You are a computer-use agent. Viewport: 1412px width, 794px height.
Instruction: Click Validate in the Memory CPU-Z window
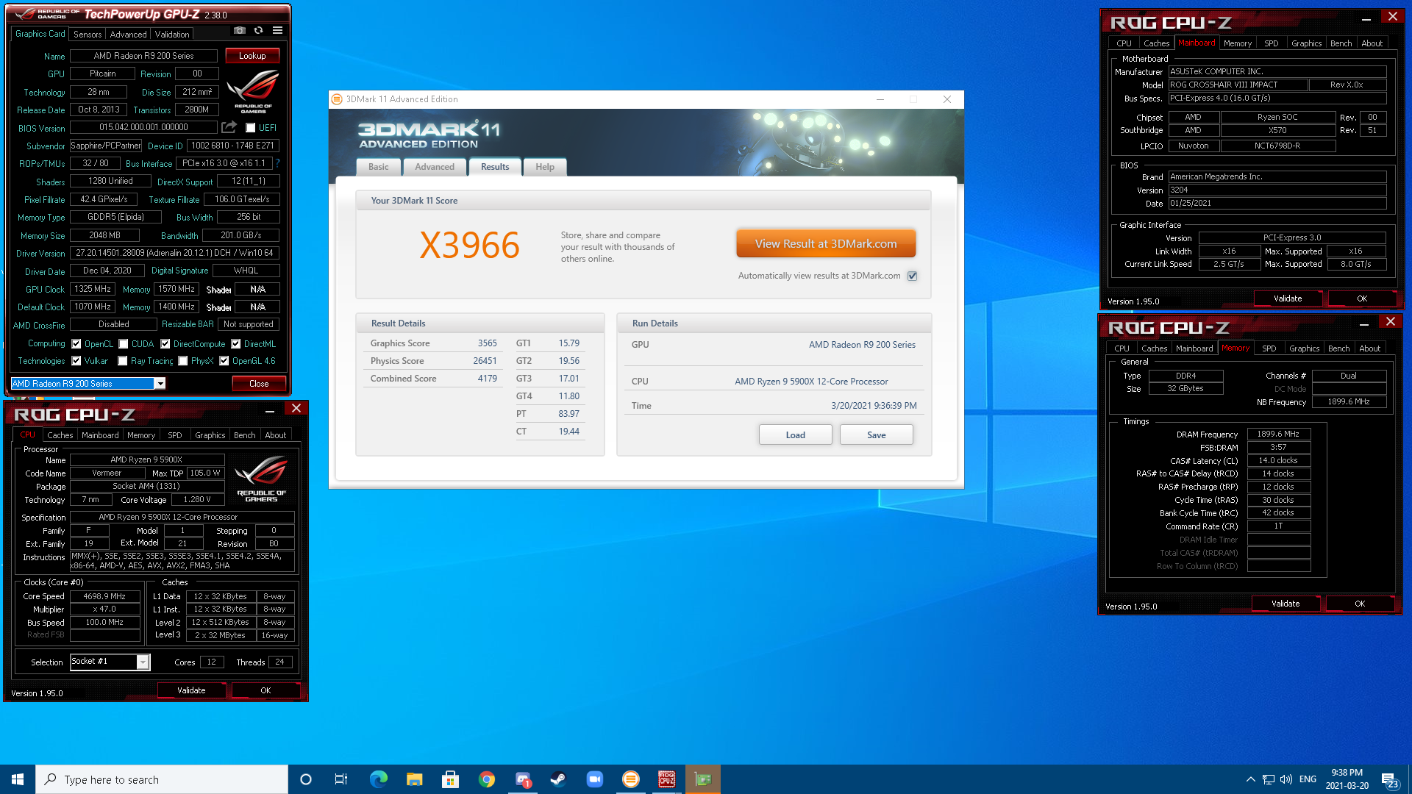click(1286, 604)
